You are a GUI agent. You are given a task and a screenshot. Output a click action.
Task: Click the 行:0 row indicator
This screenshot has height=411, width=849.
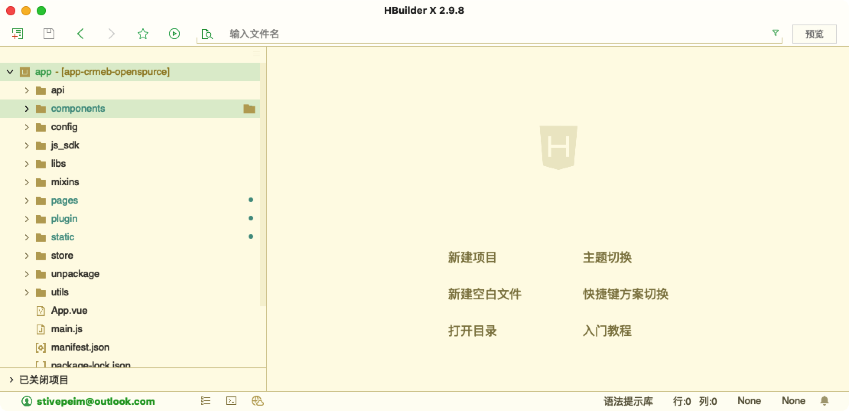click(682, 401)
